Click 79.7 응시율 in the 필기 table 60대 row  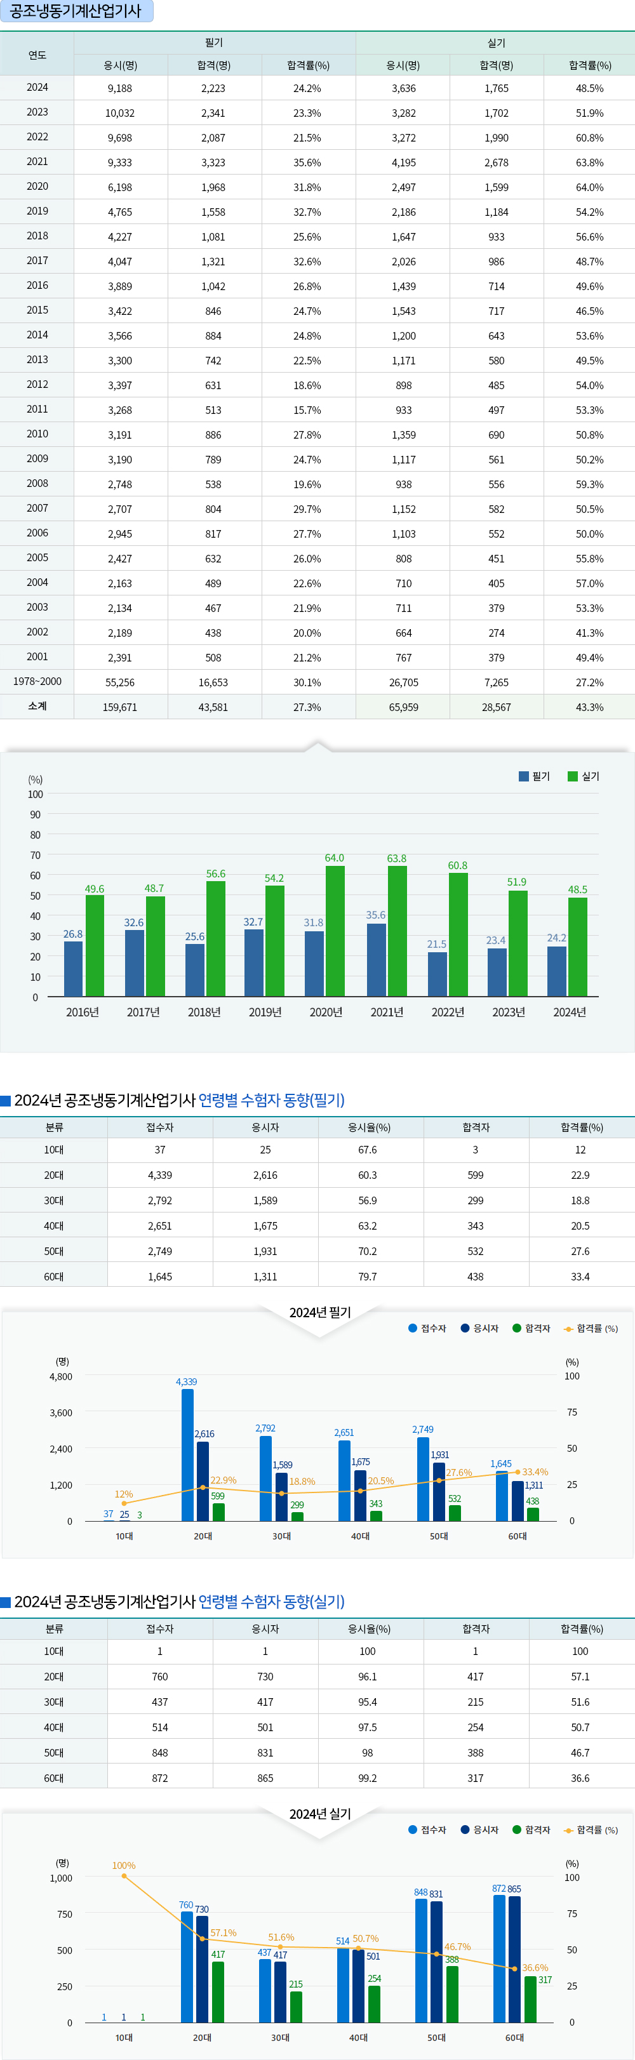368,1276
